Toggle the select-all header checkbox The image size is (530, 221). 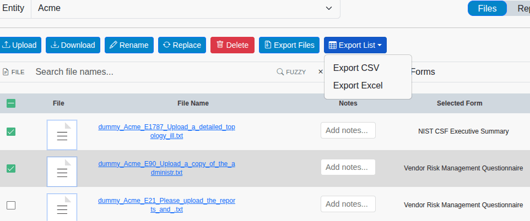[x=11, y=103]
